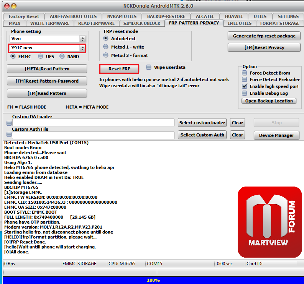
Task: Click [FM]Reset Pattern-Password button
Action: (47, 81)
